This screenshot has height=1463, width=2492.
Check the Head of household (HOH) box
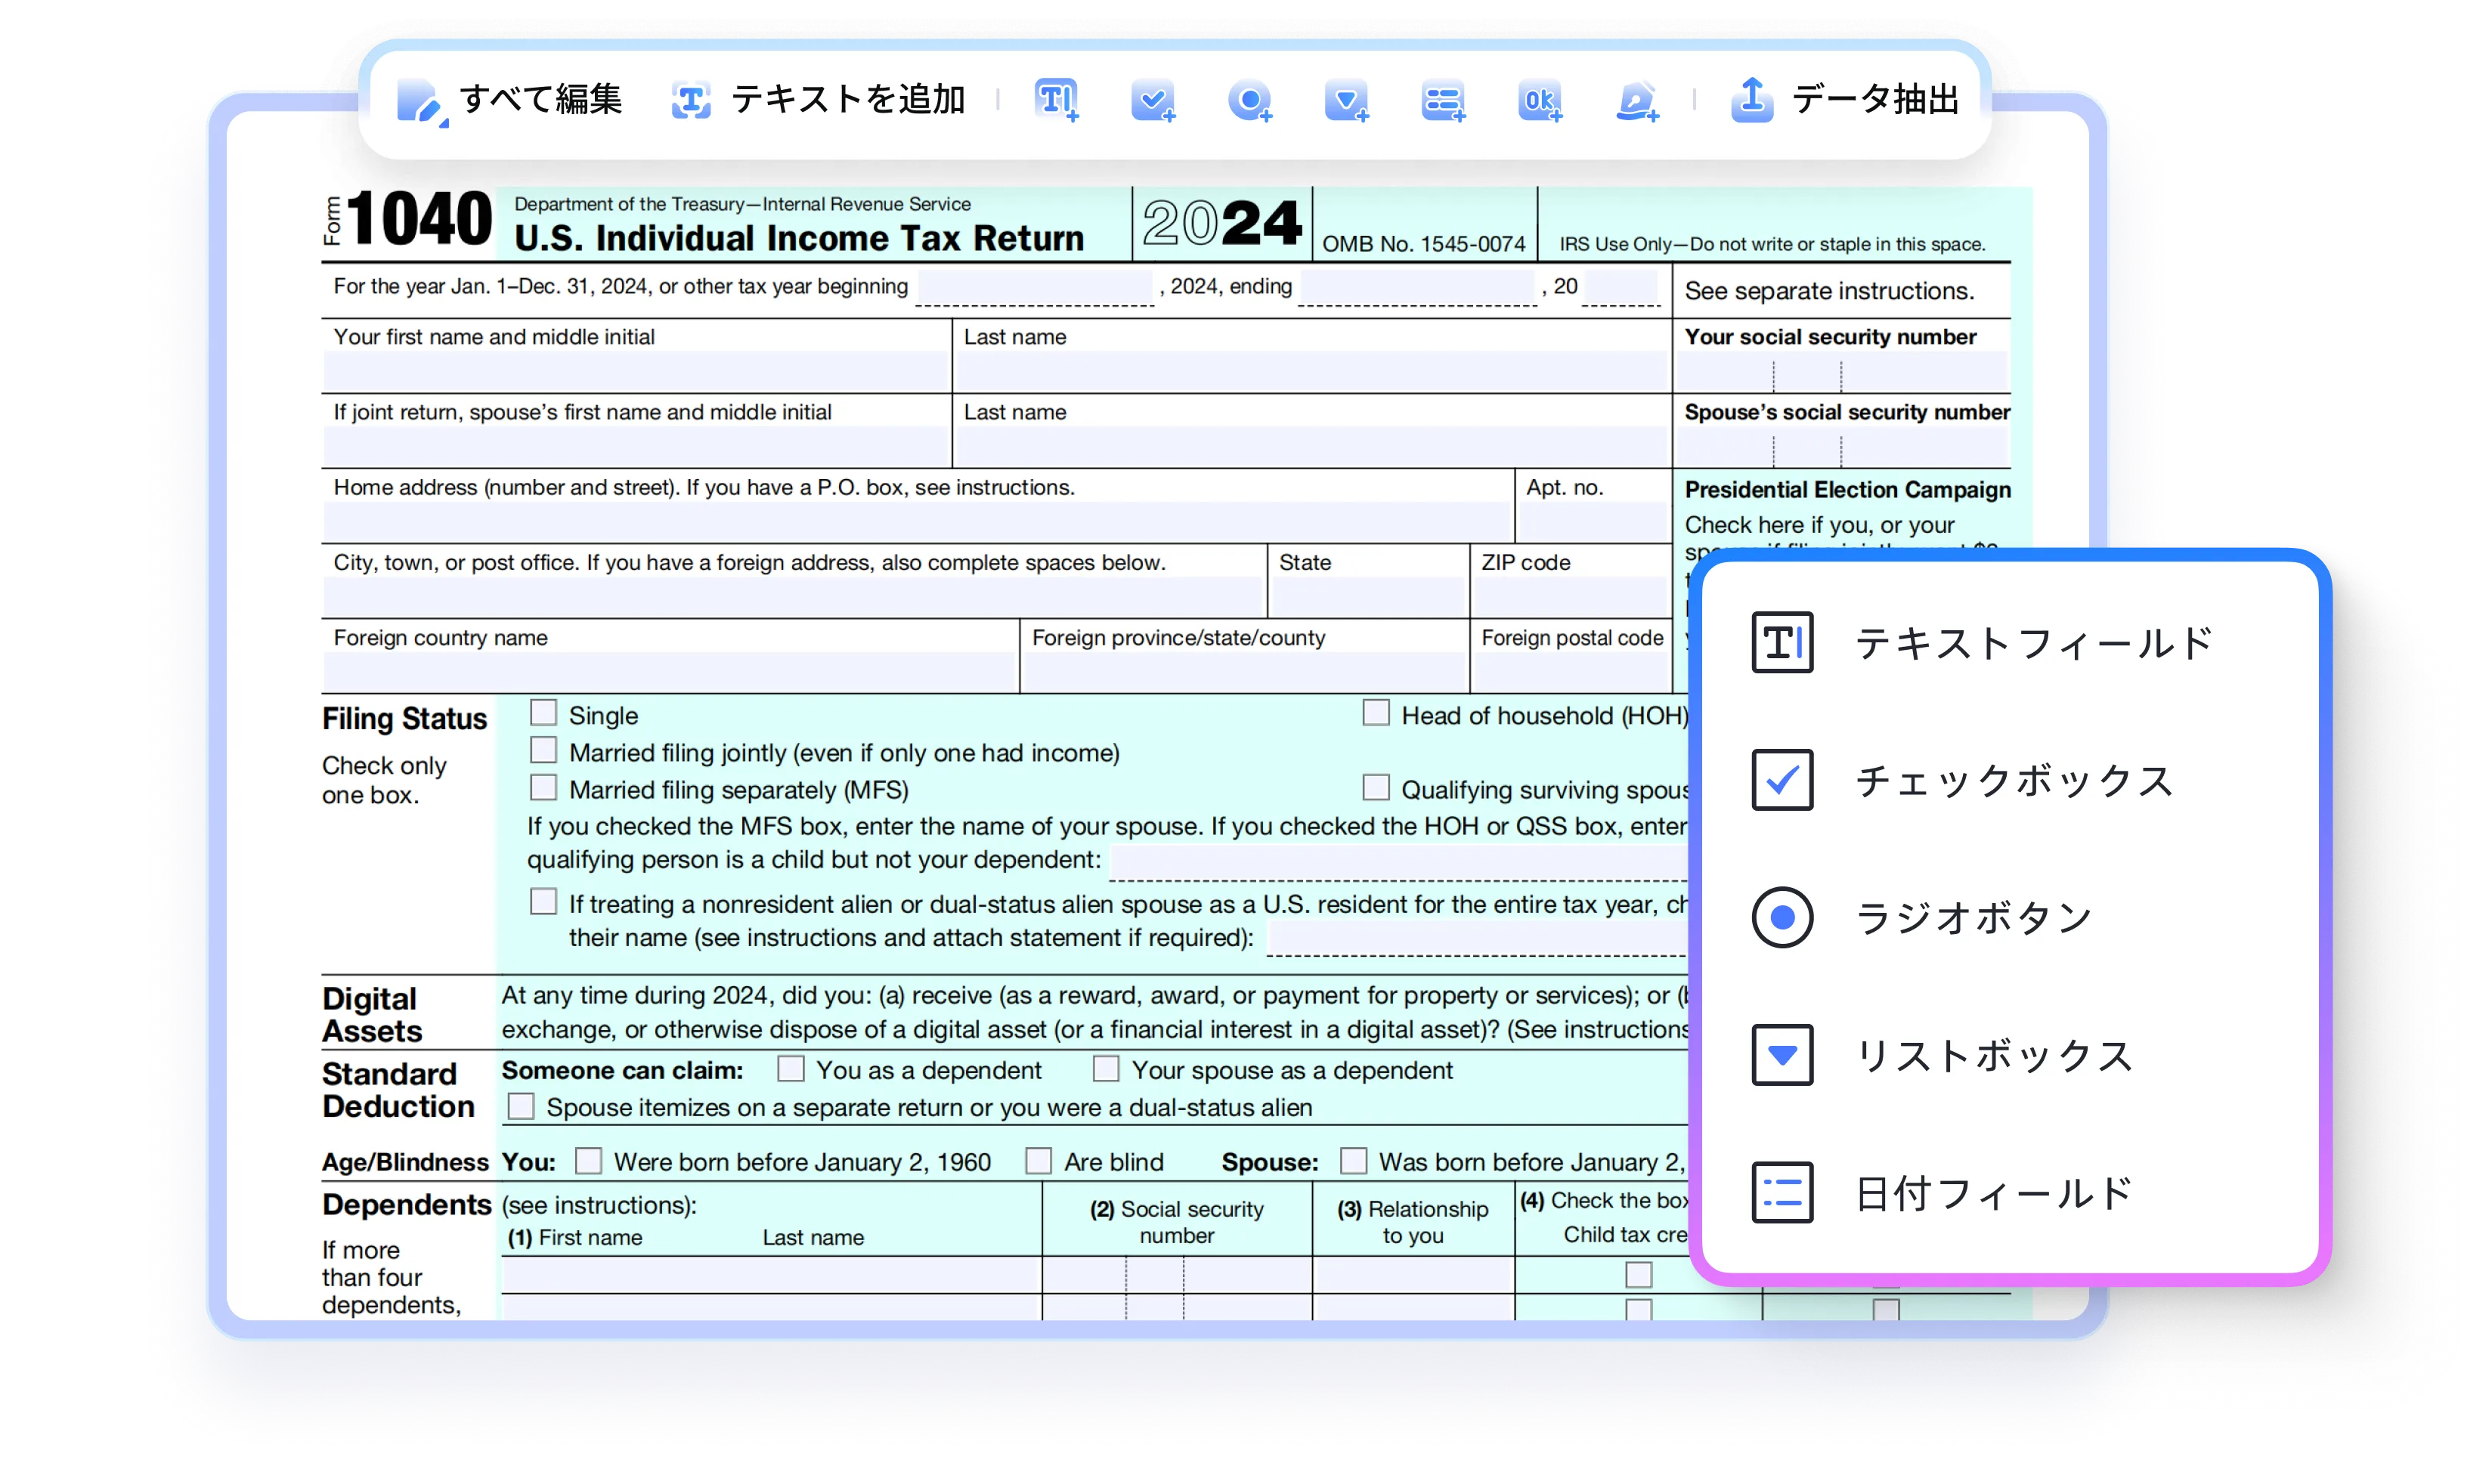click(x=1375, y=713)
